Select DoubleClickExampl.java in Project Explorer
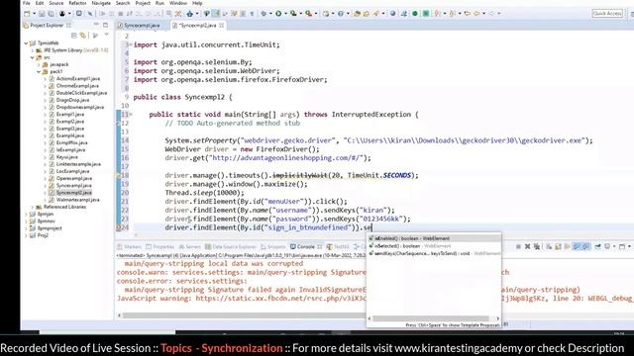 [81, 93]
